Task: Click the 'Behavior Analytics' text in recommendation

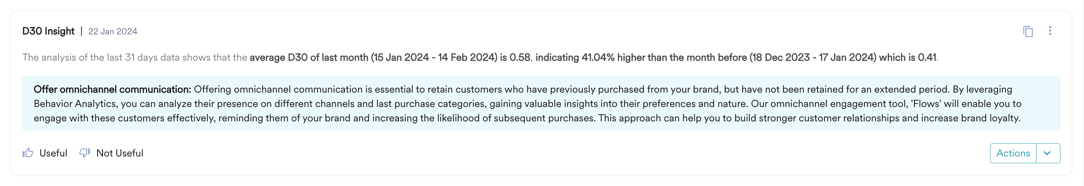Action: click(74, 104)
